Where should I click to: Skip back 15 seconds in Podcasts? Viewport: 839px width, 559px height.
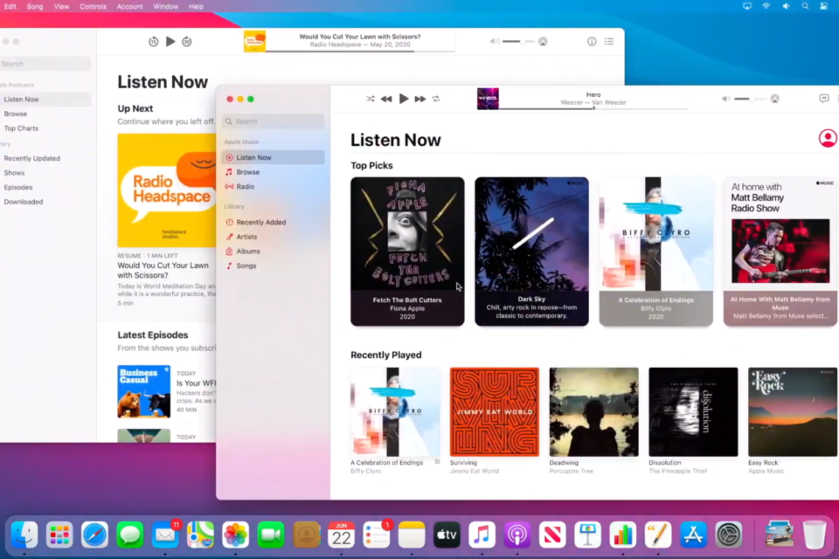point(154,41)
